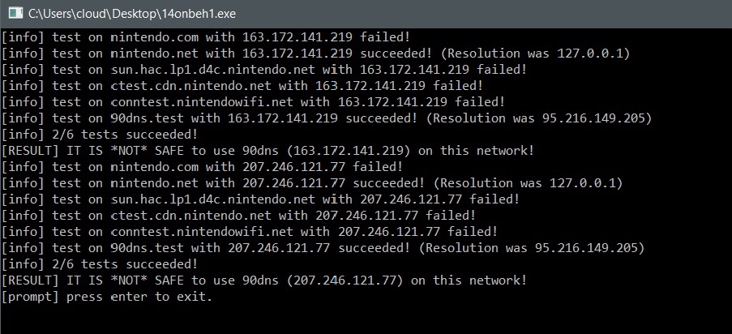Click the NOT SAFE result for 163.172.141.219
732x334 pixels.
point(268,151)
